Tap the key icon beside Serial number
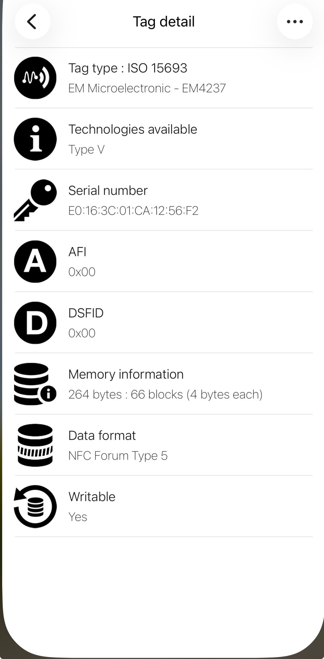This screenshot has height=659, width=324. click(x=35, y=200)
